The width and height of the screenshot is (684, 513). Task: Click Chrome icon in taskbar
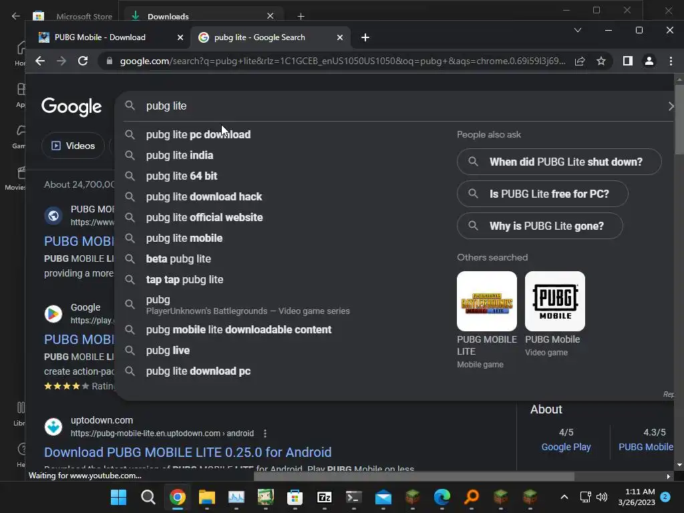(x=178, y=497)
